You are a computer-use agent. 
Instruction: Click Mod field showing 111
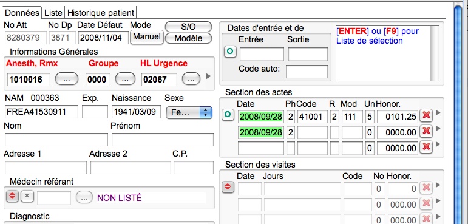(x=352, y=117)
